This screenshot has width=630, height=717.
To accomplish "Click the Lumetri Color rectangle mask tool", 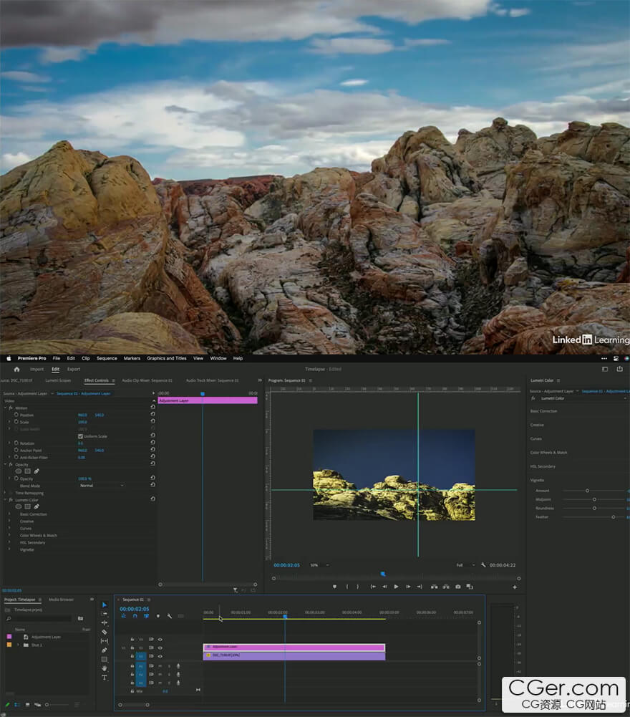I will click(x=27, y=506).
